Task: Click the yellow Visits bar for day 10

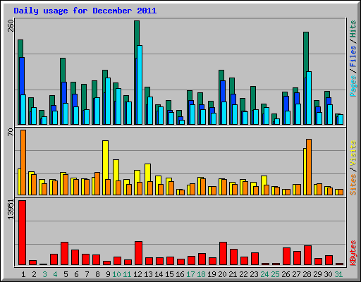Action: pos(116,171)
